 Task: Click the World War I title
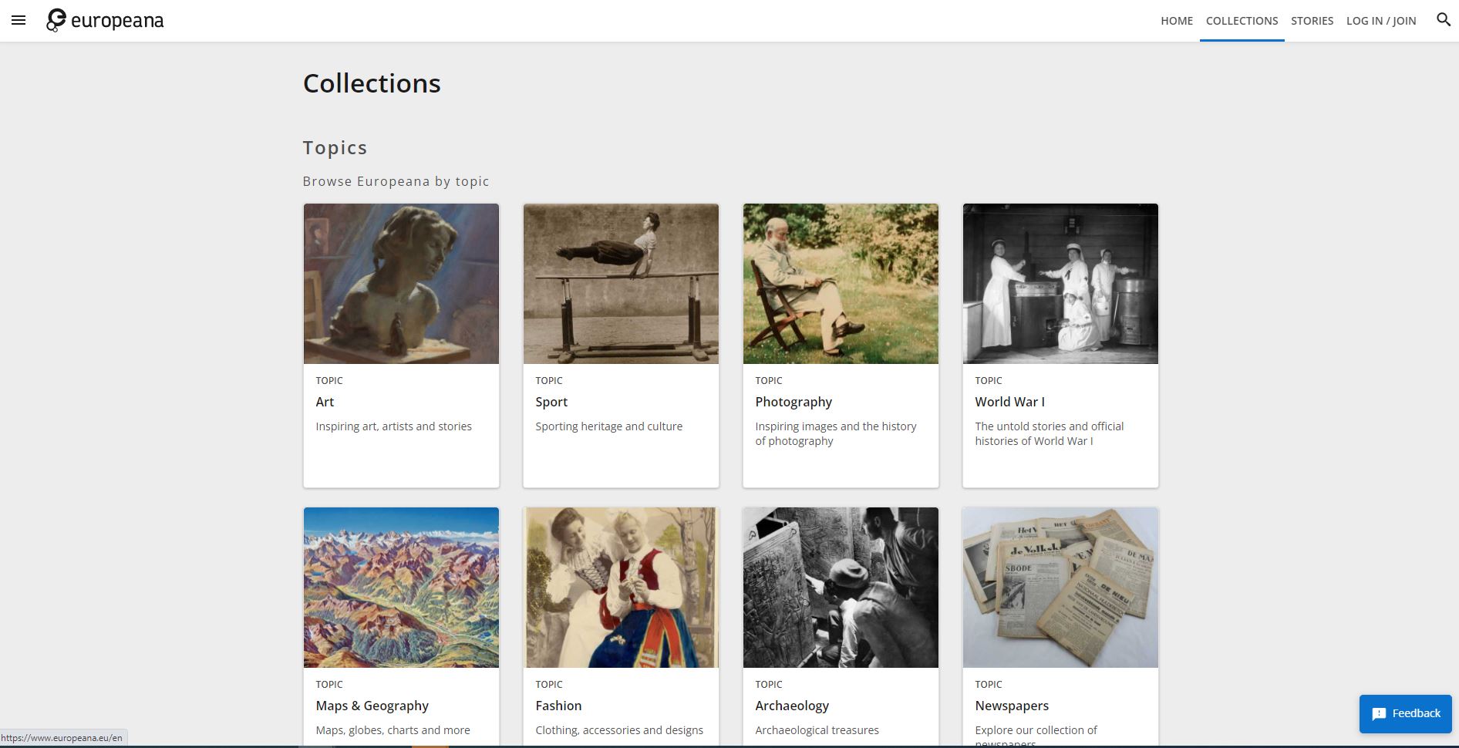1009,402
